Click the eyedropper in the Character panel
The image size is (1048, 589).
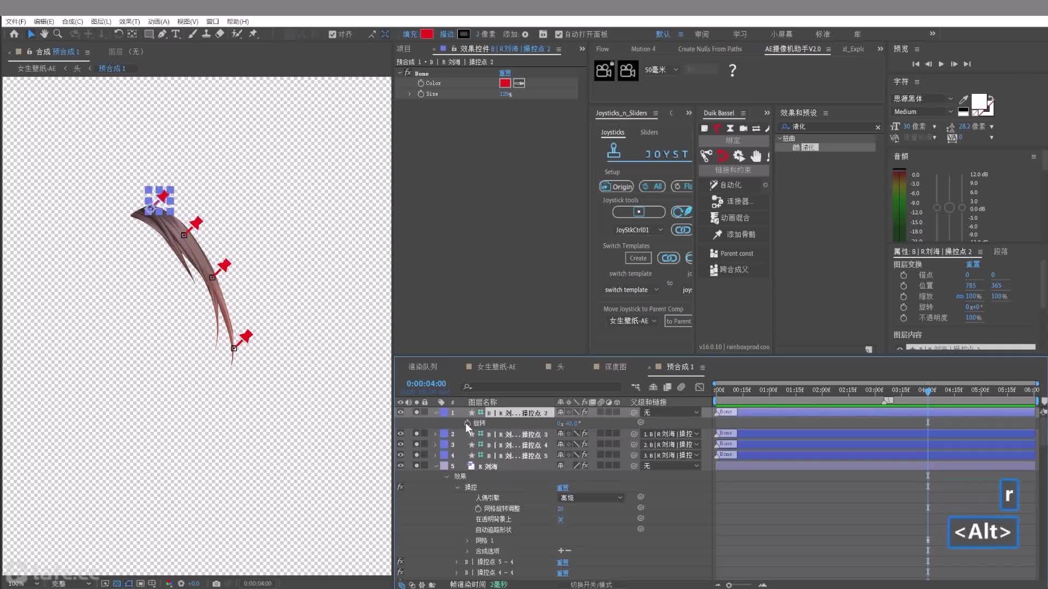[963, 99]
